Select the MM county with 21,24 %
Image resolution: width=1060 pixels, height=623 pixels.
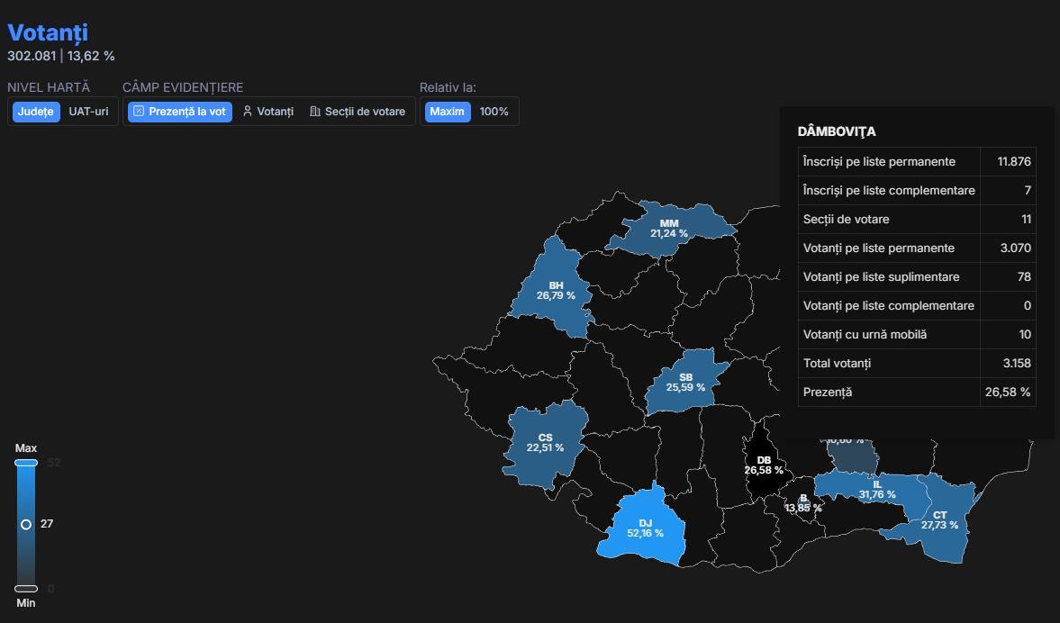(669, 228)
